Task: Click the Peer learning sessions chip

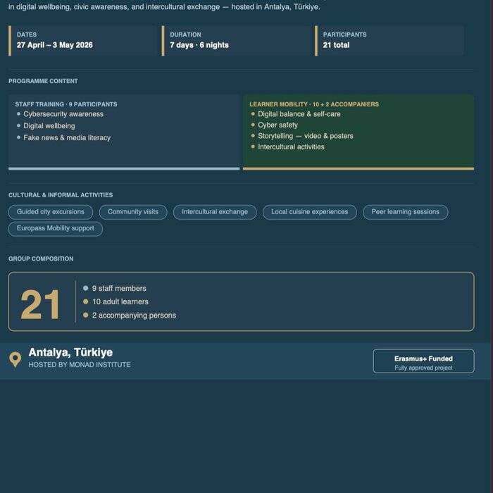Action: click(x=405, y=212)
